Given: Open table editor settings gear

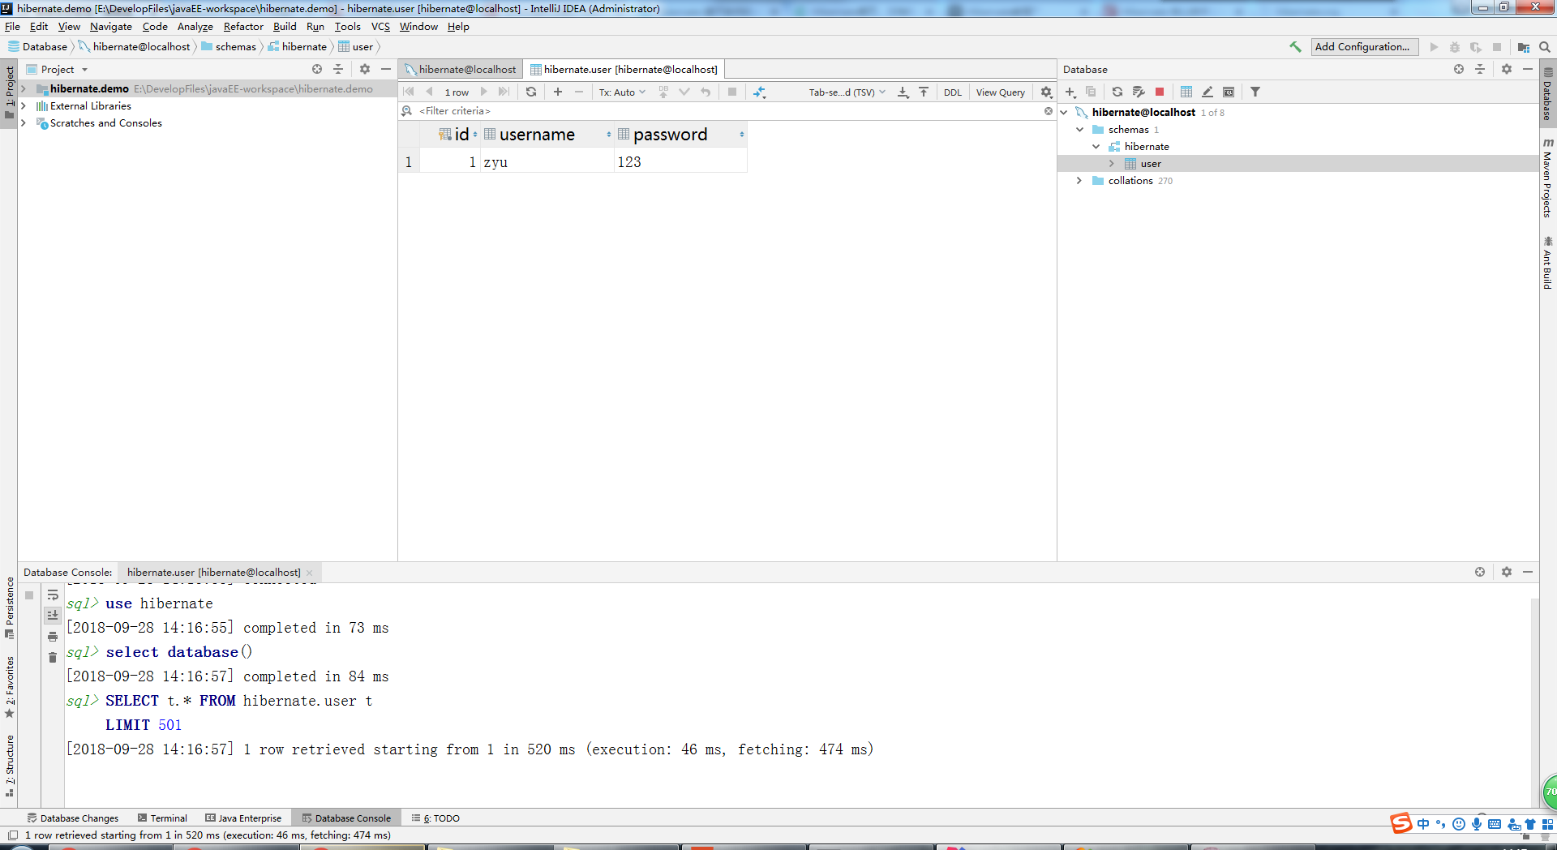Looking at the screenshot, I should tap(1046, 92).
